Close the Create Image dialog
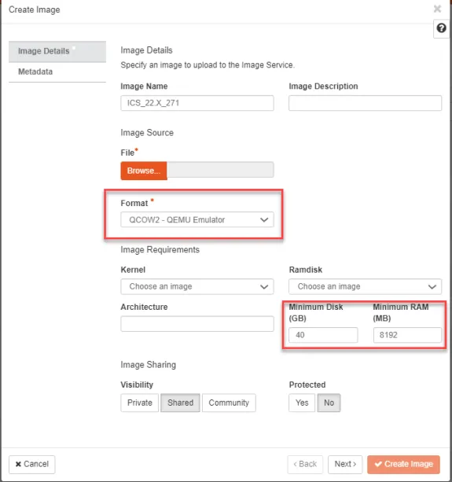Screen dimensions: 452x482 point(437,9)
